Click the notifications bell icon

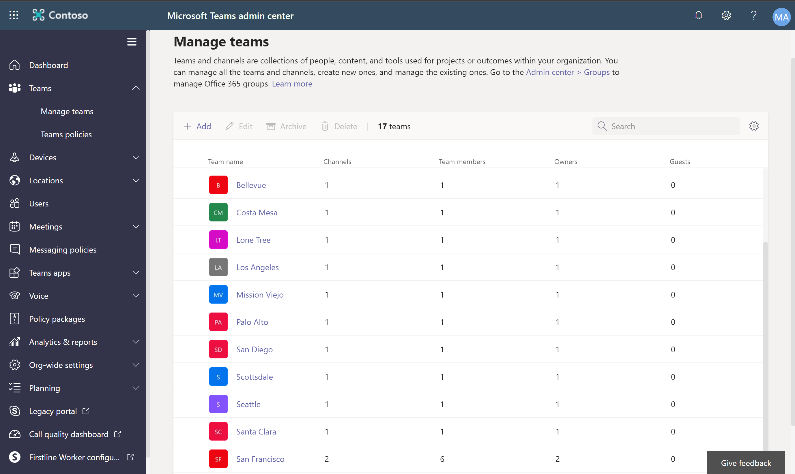[x=698, y=15]
